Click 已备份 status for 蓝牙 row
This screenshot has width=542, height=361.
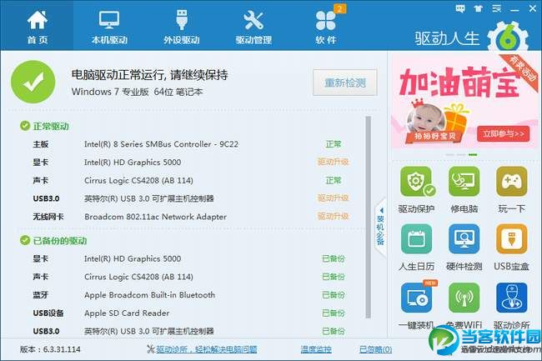pos(334,295)
